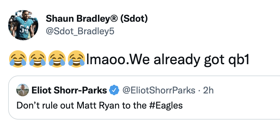This screenshot has height=129, width=280.
Task: Open the @EliotShorrParks handle
Action: 159,91
